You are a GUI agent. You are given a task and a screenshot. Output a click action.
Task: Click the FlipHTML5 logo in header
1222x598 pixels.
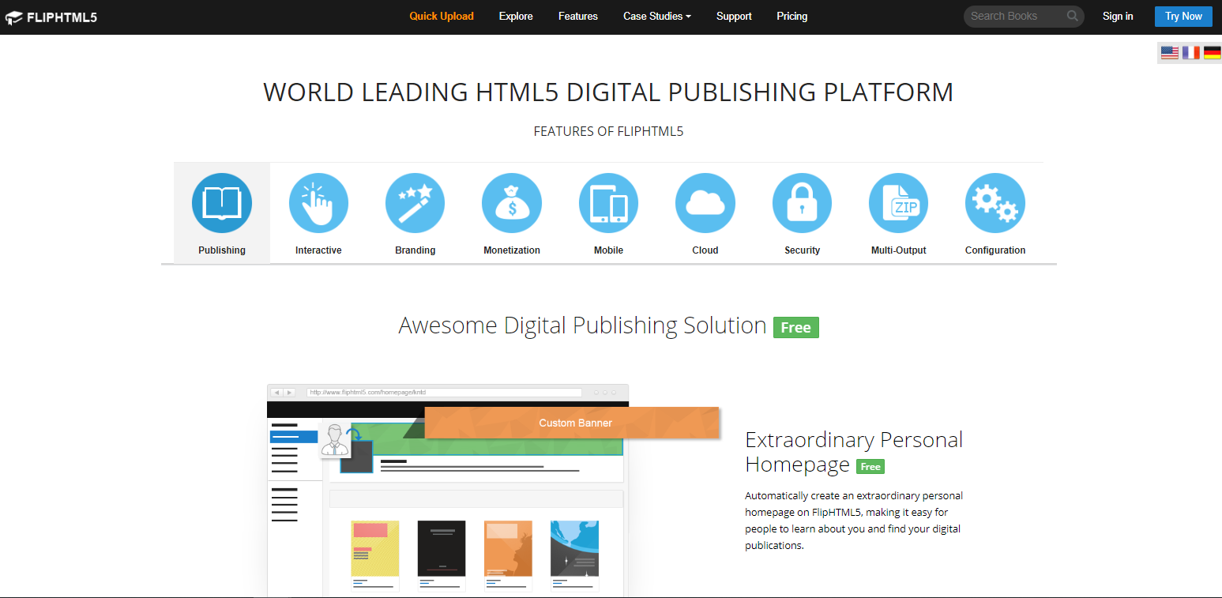click(x=51, y=17)
